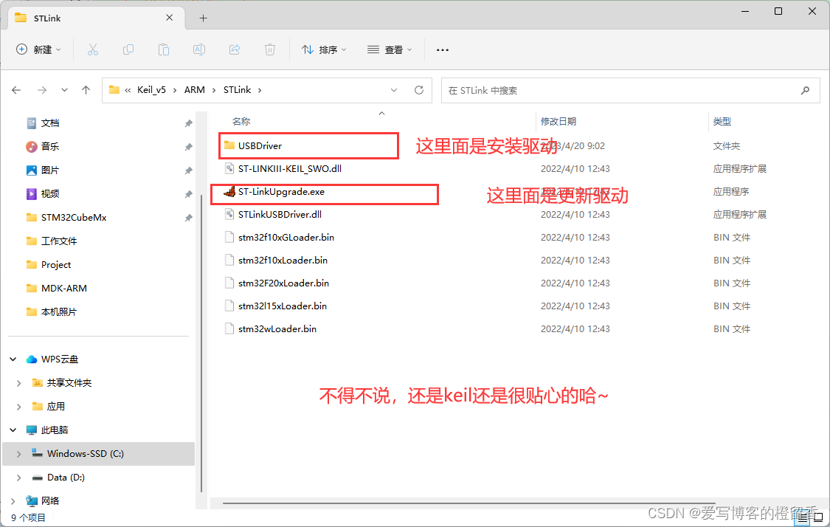
Task: Open 文档 in quick access
Action: tap(50, 123)
